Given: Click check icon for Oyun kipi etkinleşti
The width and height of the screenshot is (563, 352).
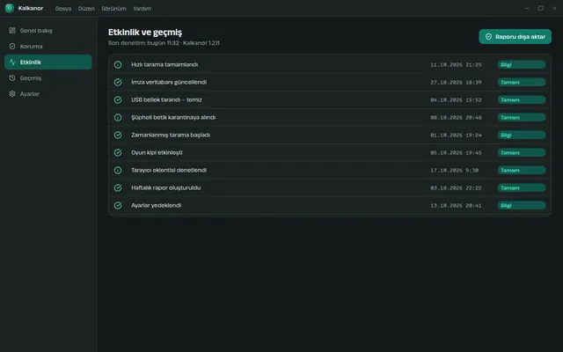Looking at the screenshot, I should tap(118, 152).
